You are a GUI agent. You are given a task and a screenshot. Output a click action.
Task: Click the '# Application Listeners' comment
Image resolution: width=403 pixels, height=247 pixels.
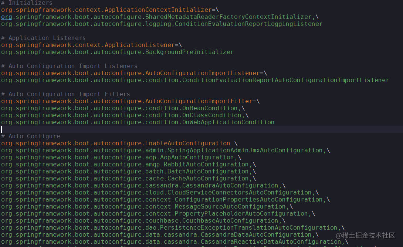(43, 38)
